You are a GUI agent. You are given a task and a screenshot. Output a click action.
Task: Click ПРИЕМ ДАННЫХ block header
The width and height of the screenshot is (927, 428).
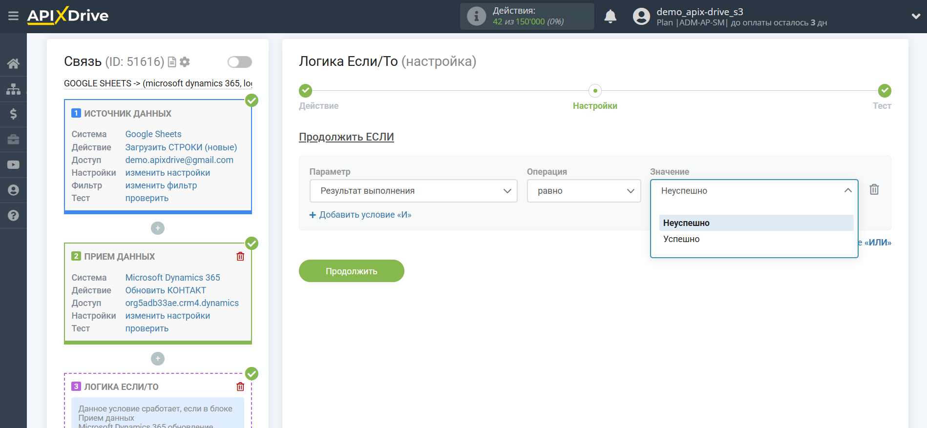click(119, 257)
